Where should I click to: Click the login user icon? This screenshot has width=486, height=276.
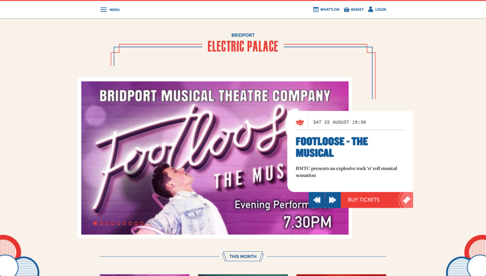click(x=371, y=9)
